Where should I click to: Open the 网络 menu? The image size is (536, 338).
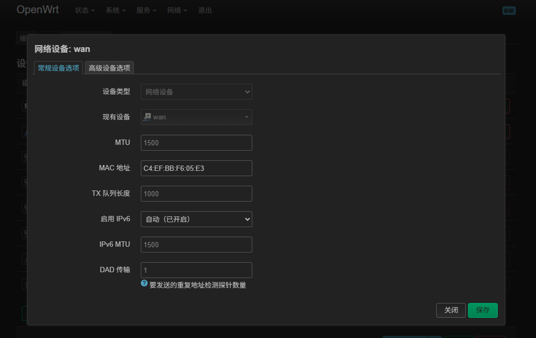[177, 10]
